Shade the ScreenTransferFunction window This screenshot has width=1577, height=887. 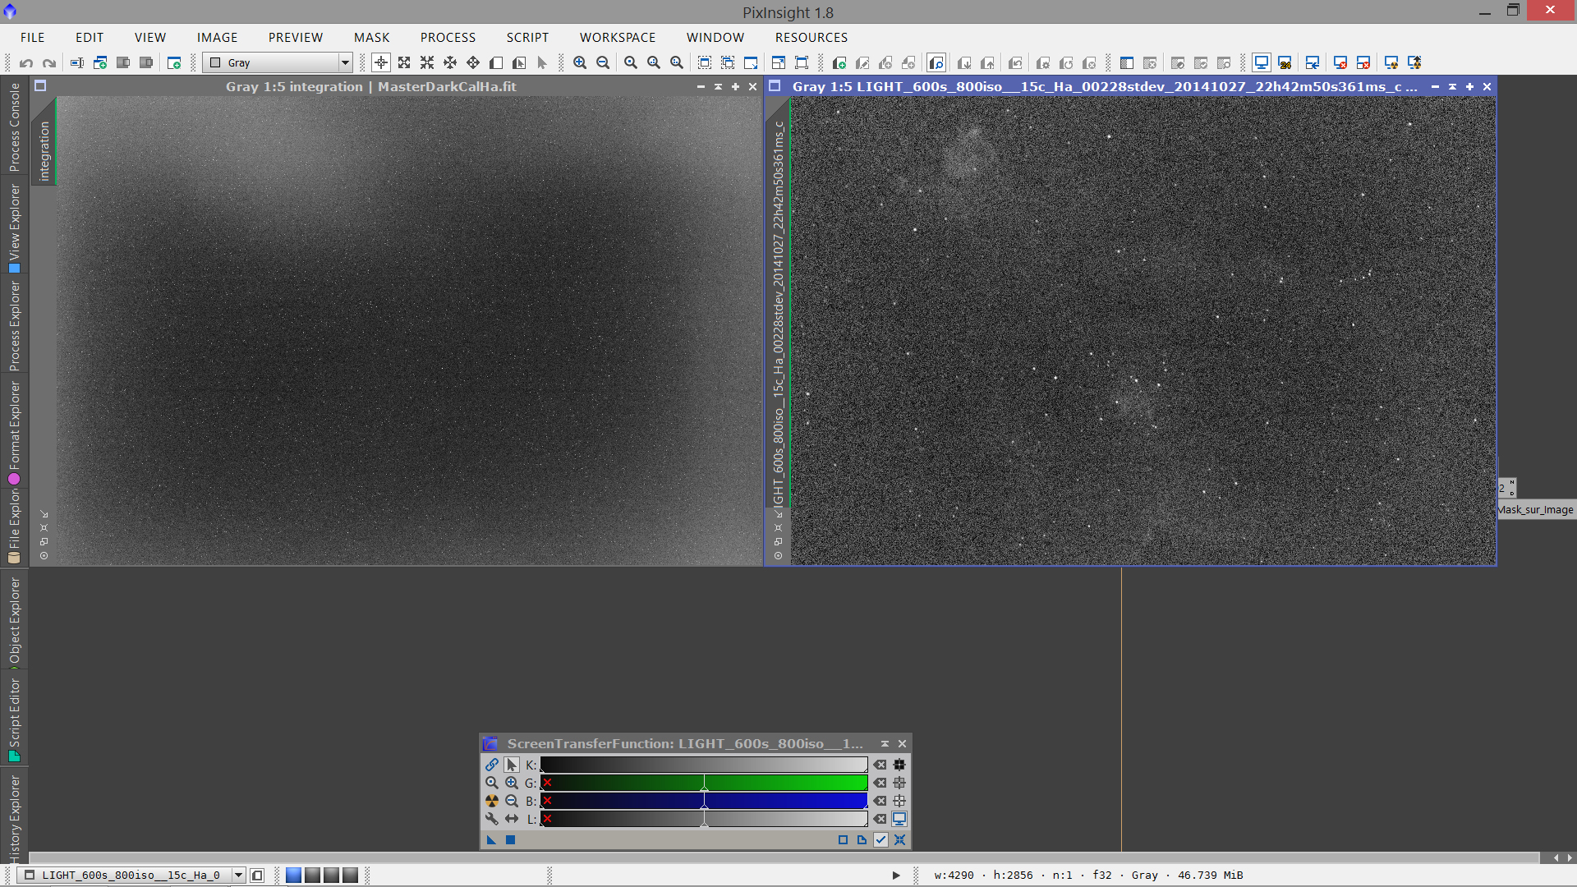(885, 743)
